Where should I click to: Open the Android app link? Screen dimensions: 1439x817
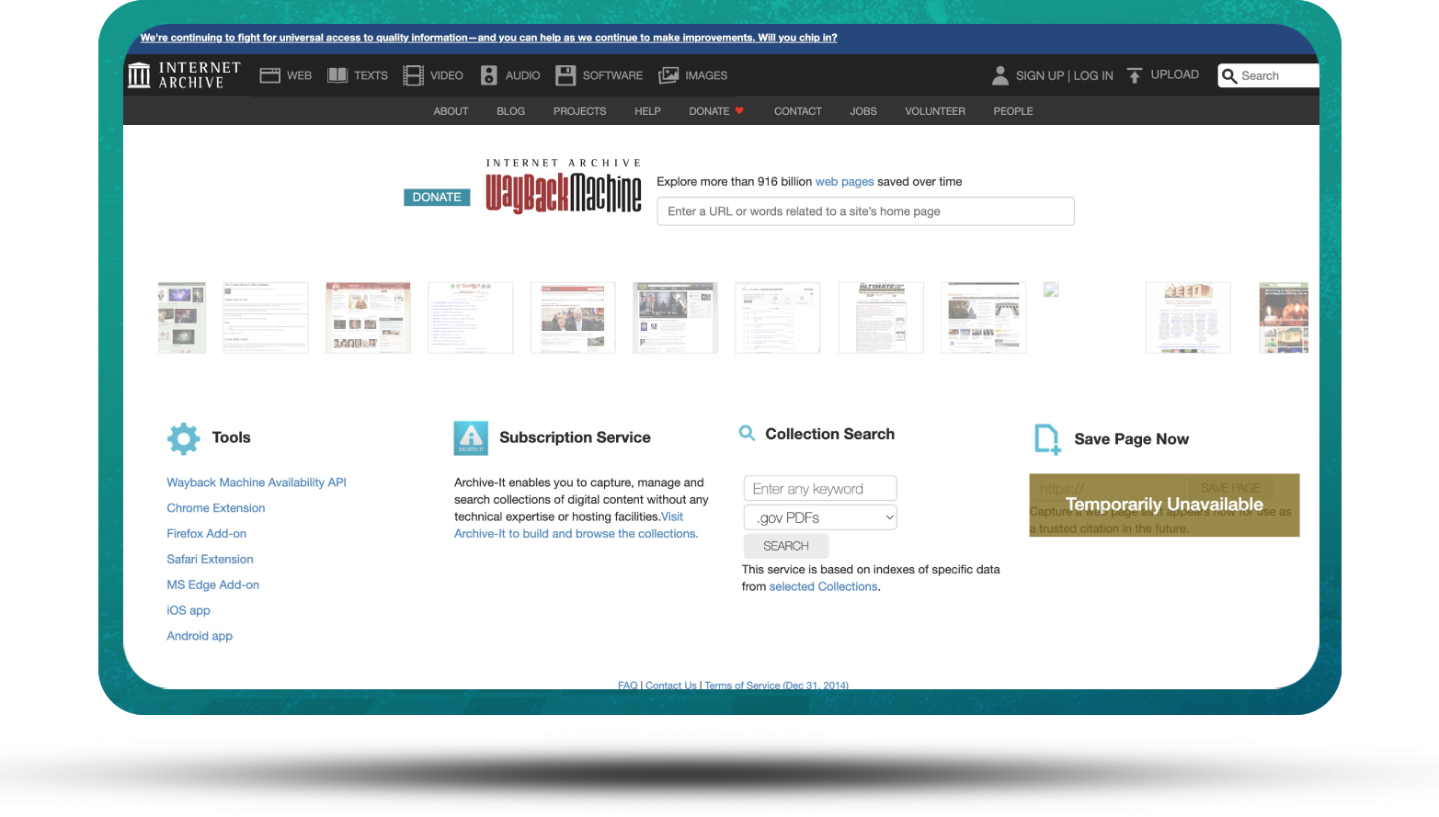(x=200, y=637)
